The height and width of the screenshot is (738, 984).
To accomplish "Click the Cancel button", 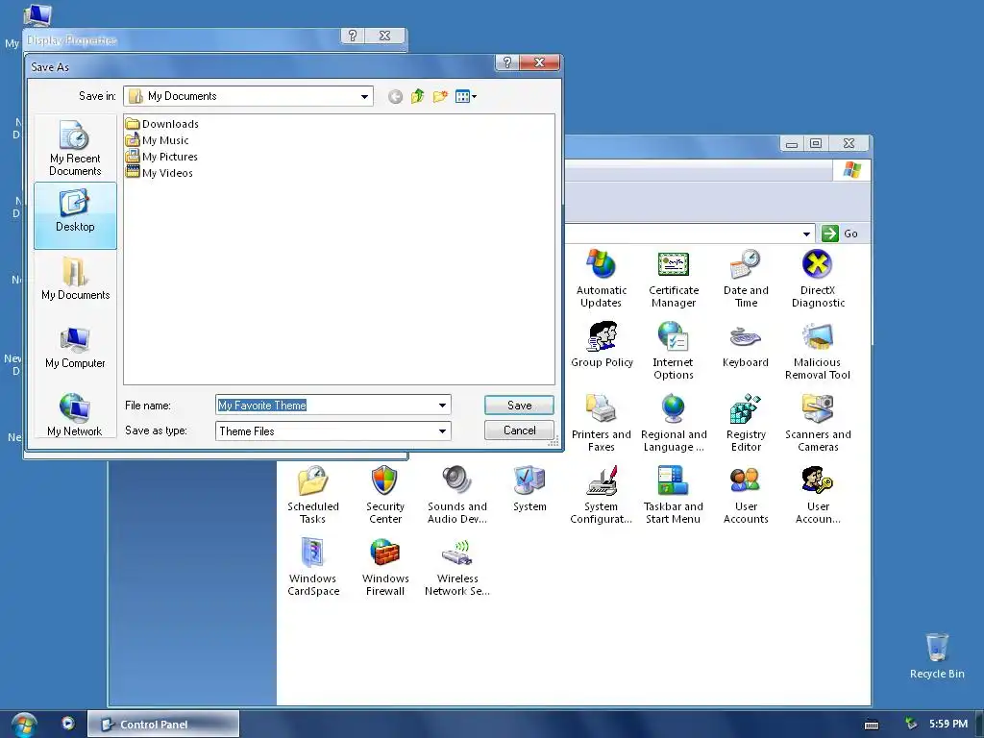I will point(519,430).
